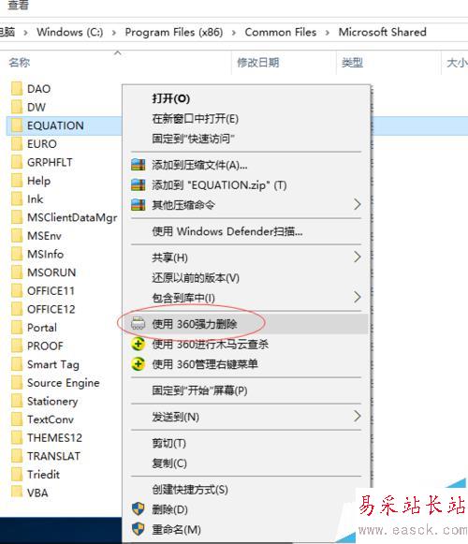Go to Microsoft Shared breadcrumb
The height and width of the screenshot is (544, 468).
click(x=382, y=32)
